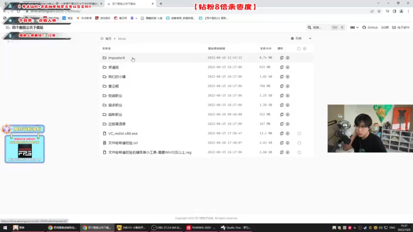
Task: Bookmark this page star icon
Action: [379, 11]
